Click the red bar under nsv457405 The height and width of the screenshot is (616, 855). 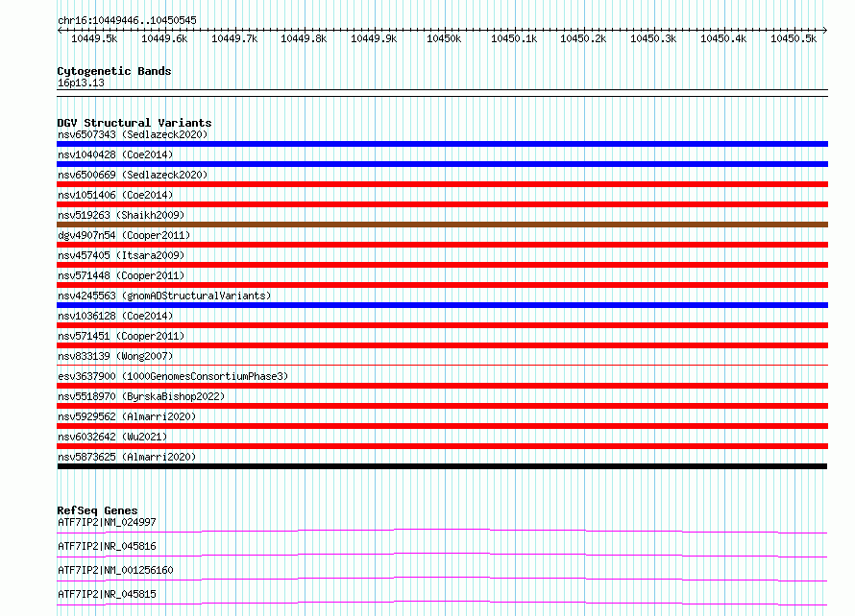tap(442, 265)
